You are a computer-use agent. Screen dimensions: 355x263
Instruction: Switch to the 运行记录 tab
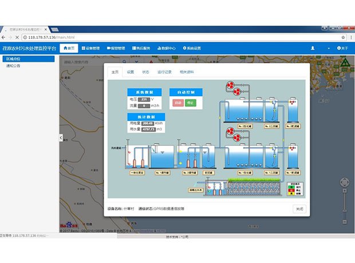[x=164, y=72]
